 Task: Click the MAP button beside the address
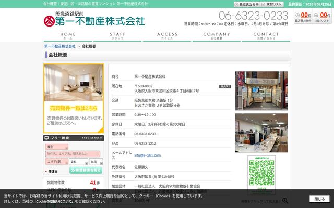pos(225,87)
